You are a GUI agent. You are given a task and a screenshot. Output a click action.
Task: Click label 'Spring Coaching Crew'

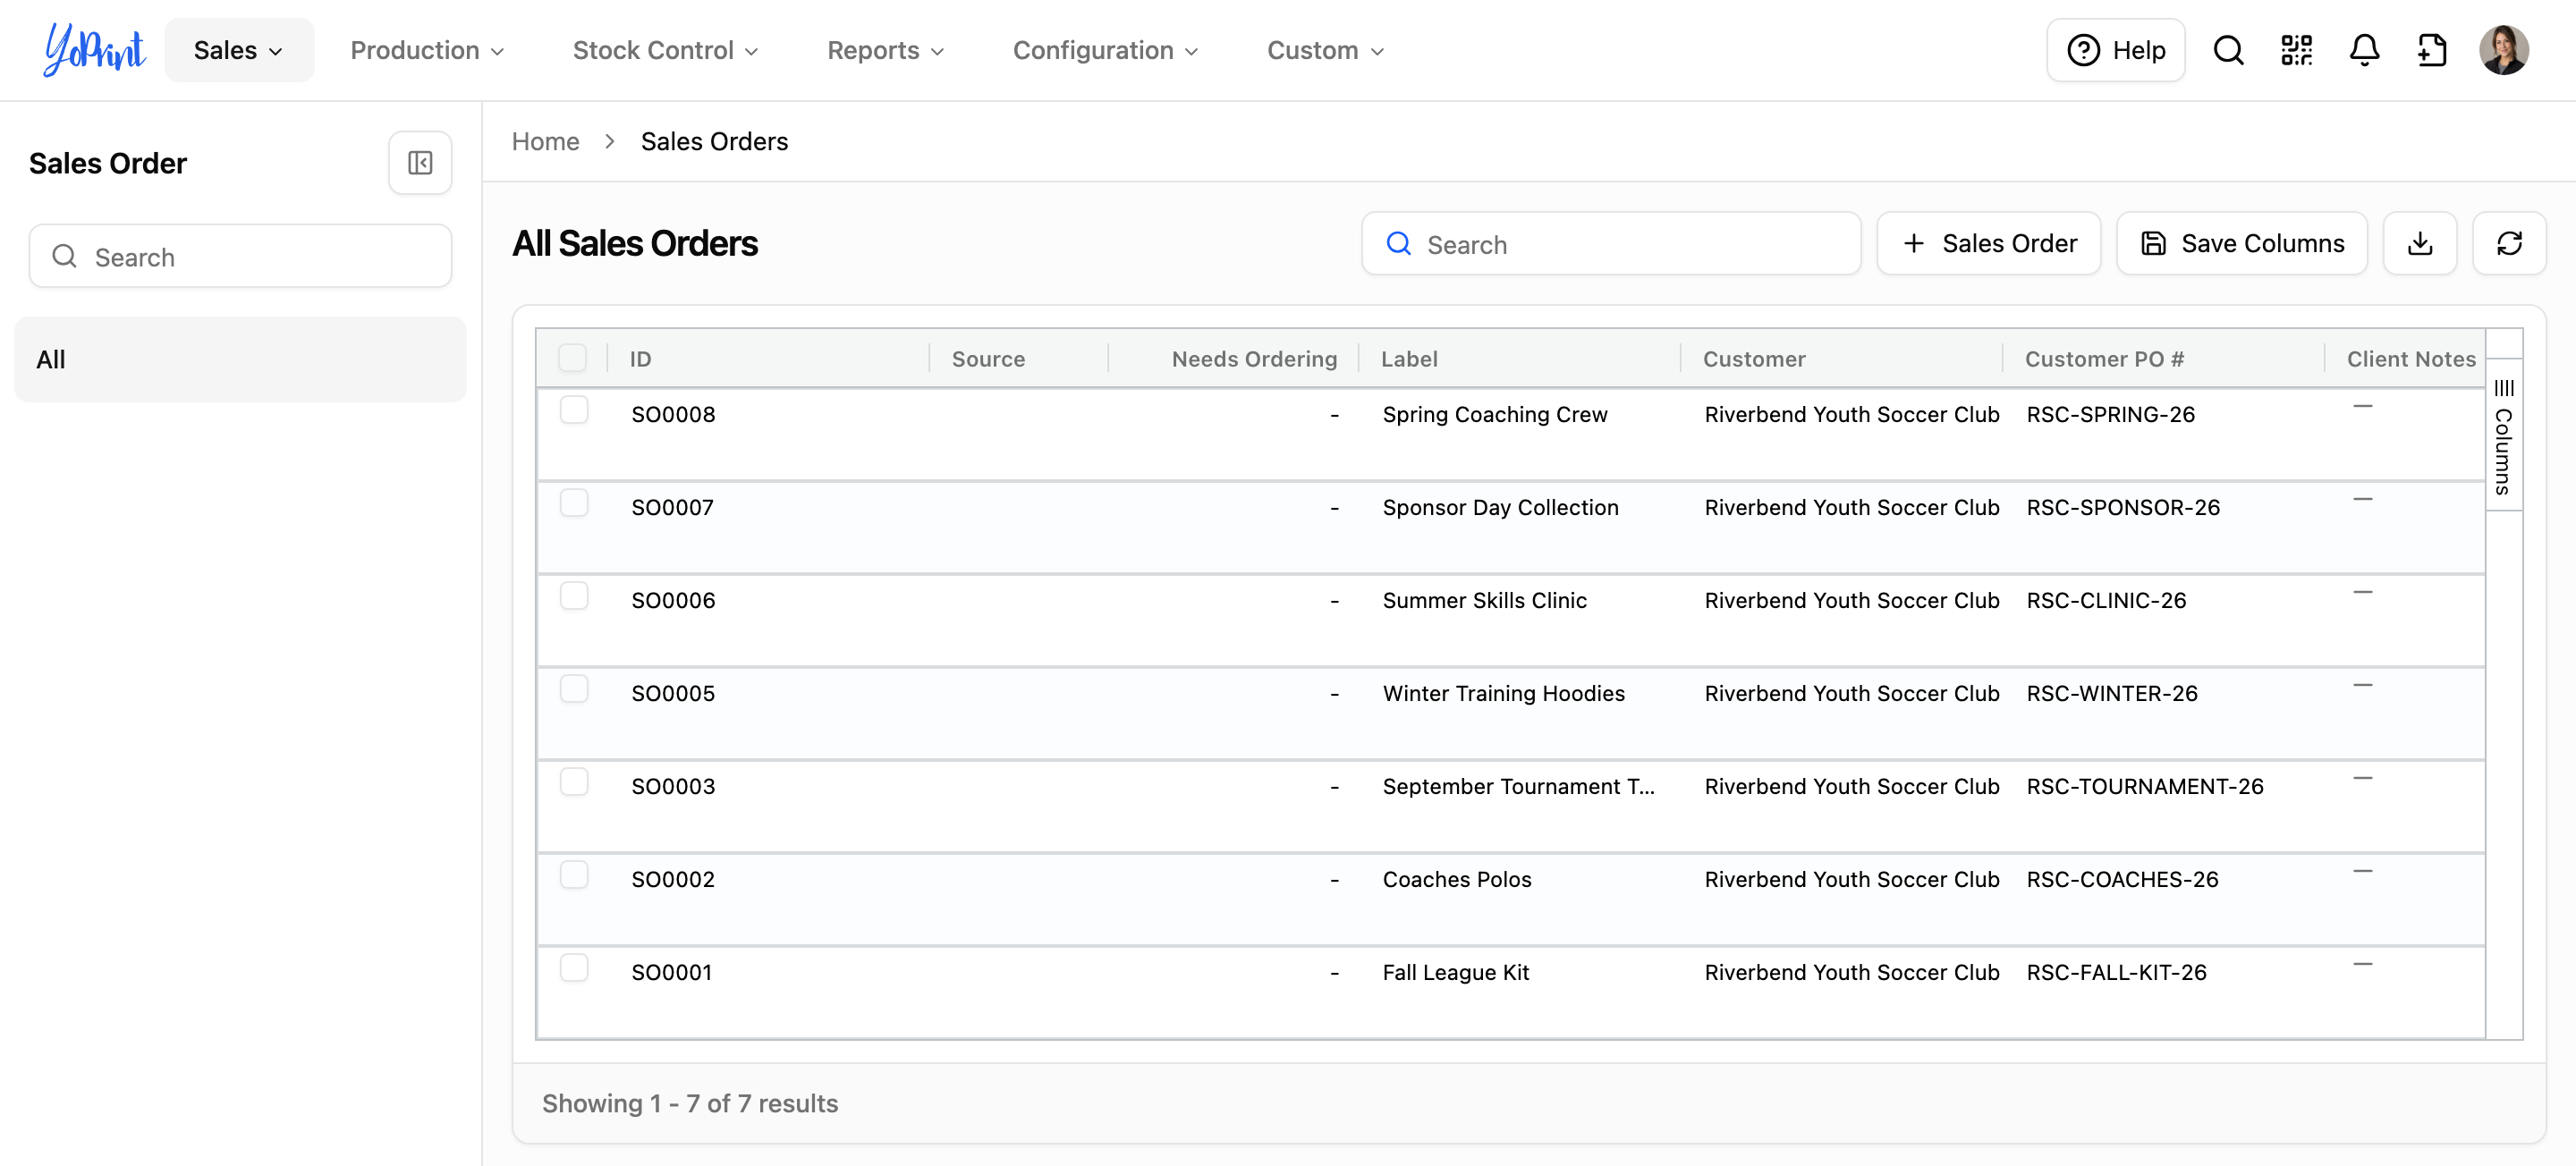click(1495, 414)
